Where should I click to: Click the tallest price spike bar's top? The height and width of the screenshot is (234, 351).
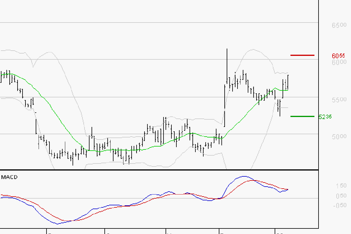point(227,49)
